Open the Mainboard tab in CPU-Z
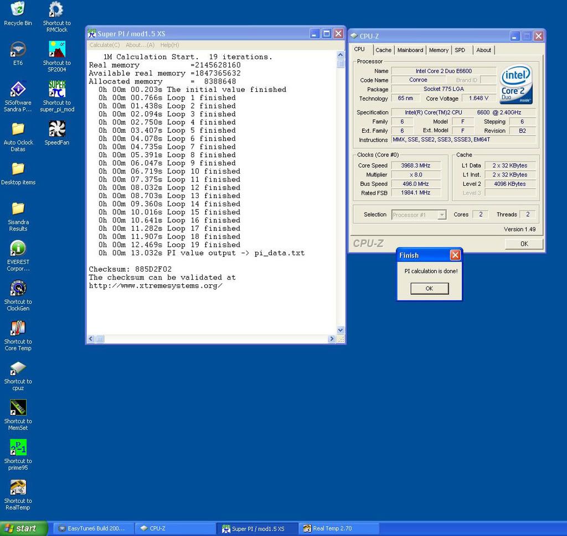567x536 pixels. tap(410, 50)
